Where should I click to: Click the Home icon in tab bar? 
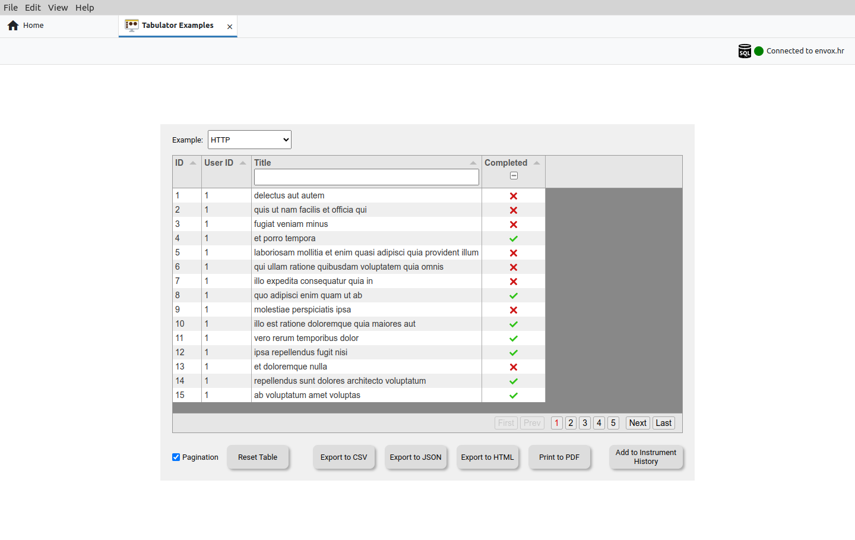click(x=13, y=26)
